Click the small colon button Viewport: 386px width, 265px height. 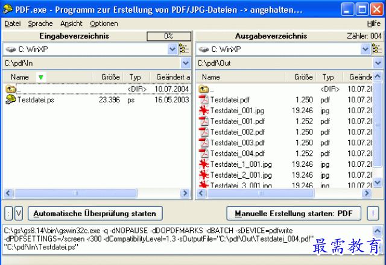click(x=8, y=213)
